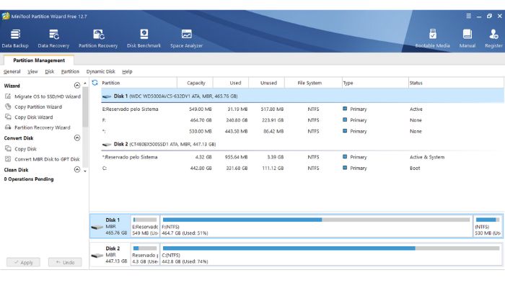Image resolution: width=505 pixels, height=288 pixels.
Task: Open Partition Recovery tool
Action: (98, 39)
